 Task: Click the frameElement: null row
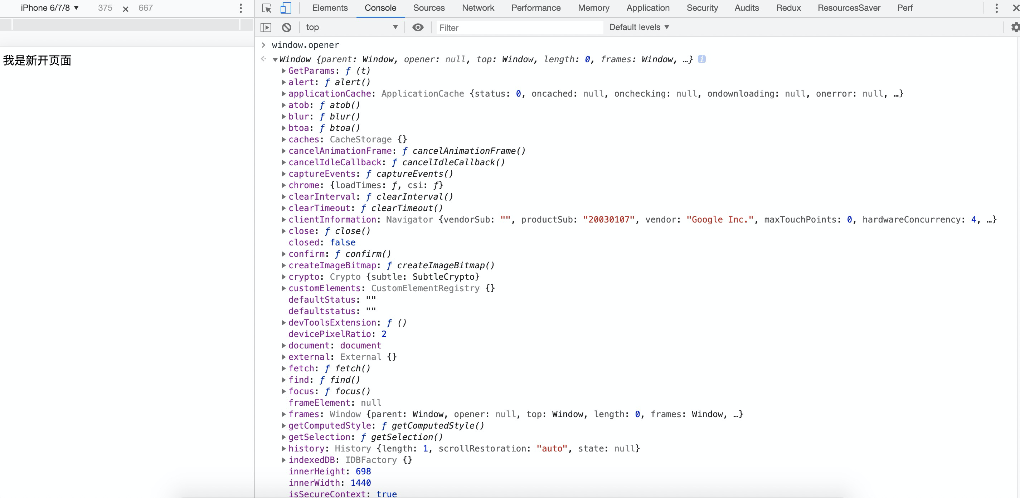click(335, 403)
